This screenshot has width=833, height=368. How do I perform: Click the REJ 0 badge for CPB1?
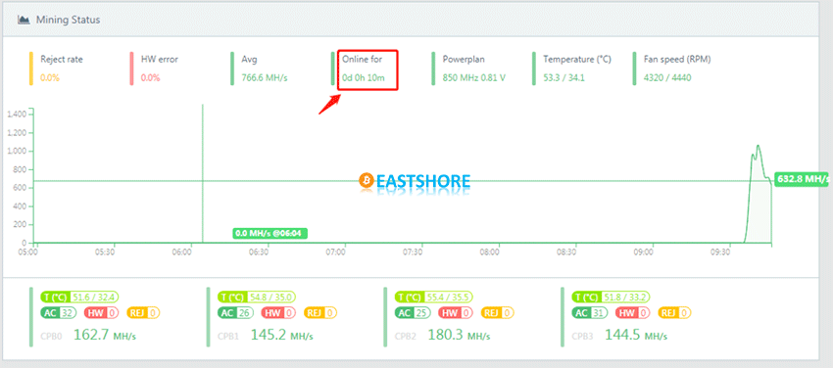(x=320, y=313)
